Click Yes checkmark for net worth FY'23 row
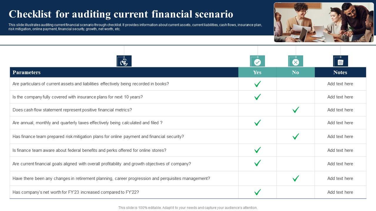This screenshot has height=211, width=376. click(x=258, y=192)
